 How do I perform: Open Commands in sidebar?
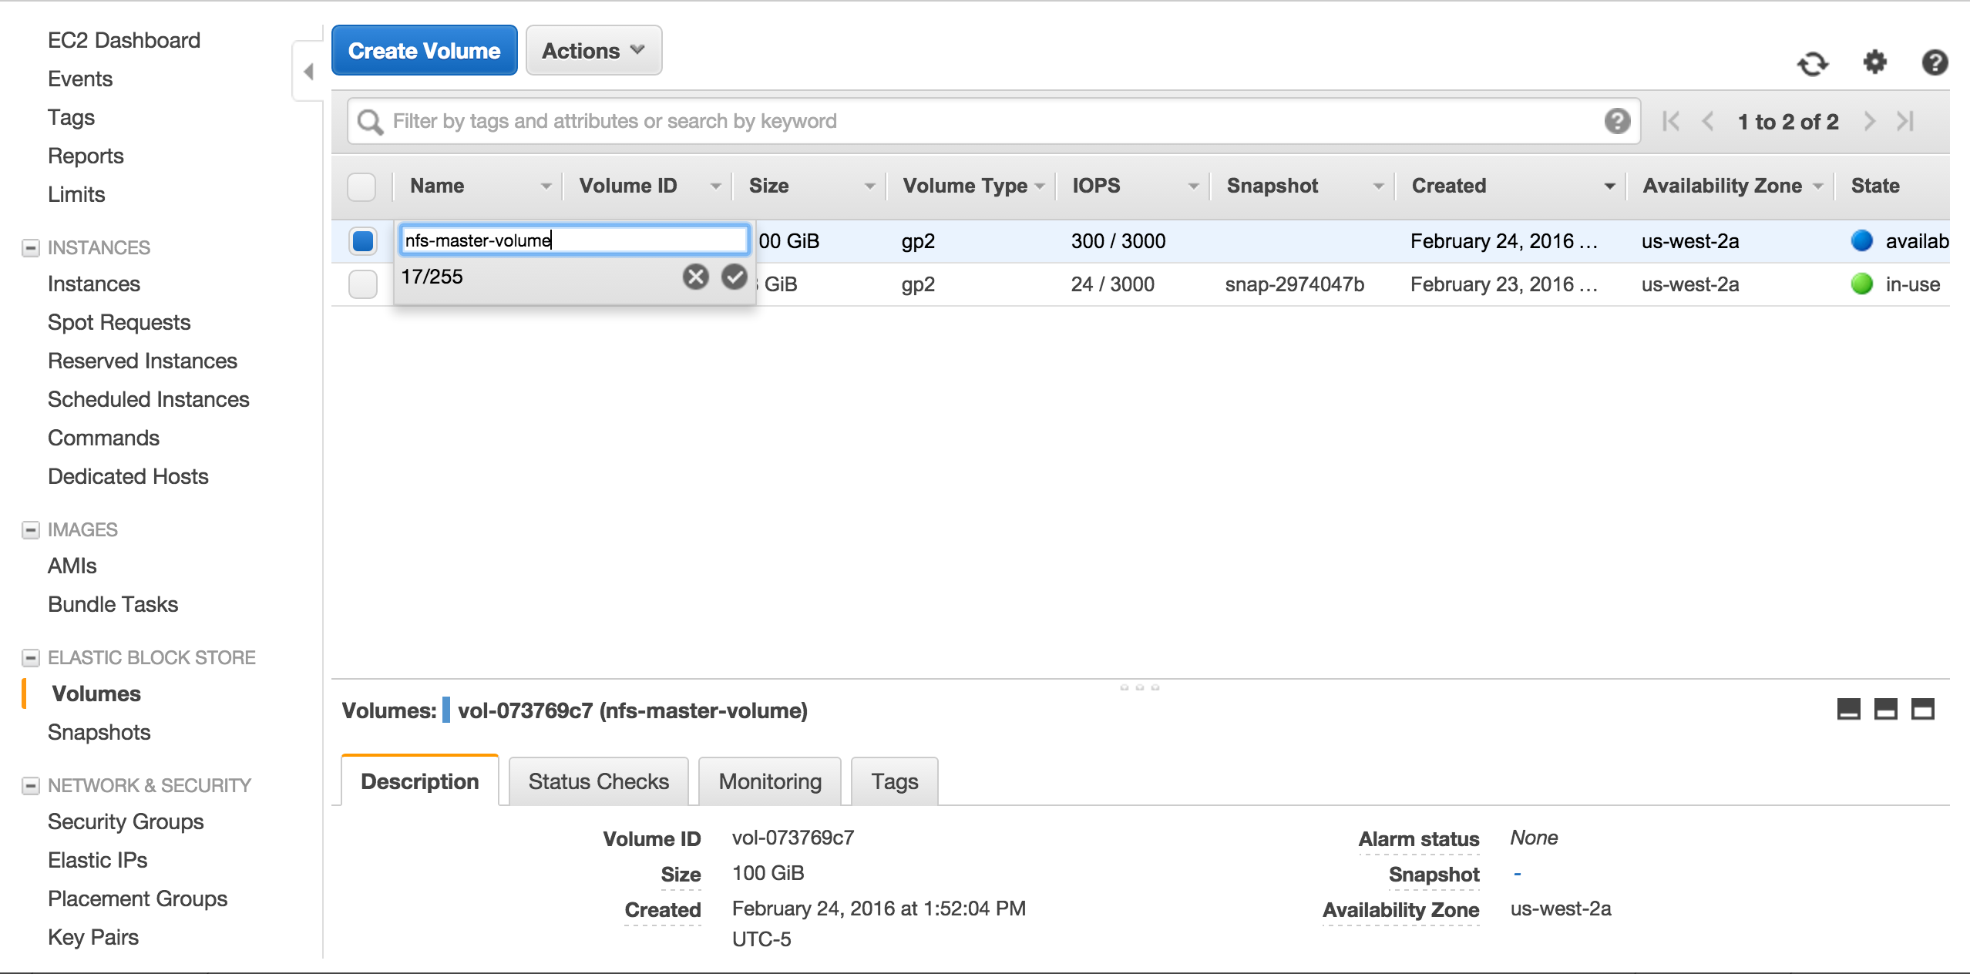click(x=104, y=438)
